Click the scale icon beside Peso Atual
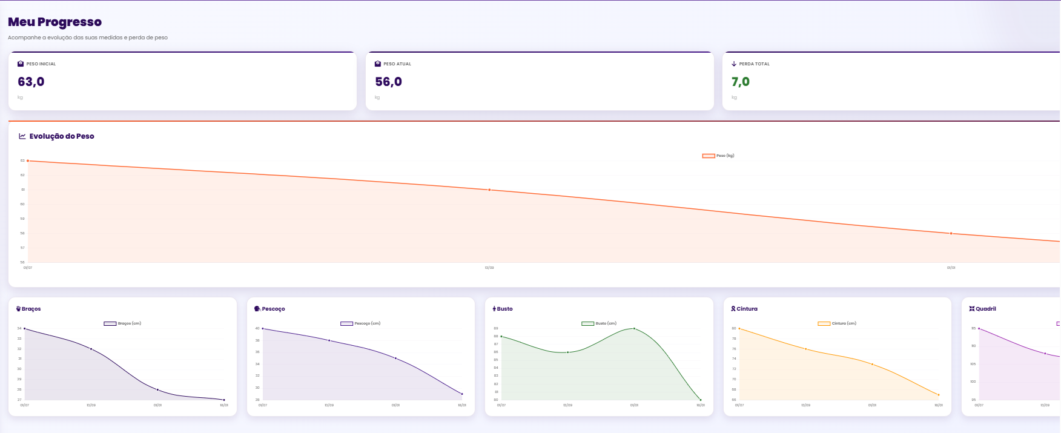The width and height of the screenshot is (1061, 433). [x=378, y=64]
